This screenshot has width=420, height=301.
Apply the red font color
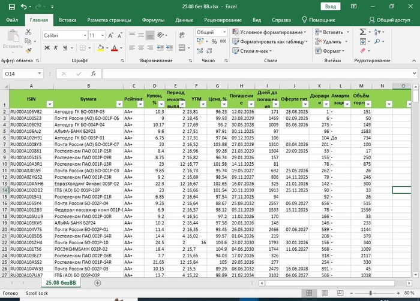pyautogui.click(x=115, y=48)
